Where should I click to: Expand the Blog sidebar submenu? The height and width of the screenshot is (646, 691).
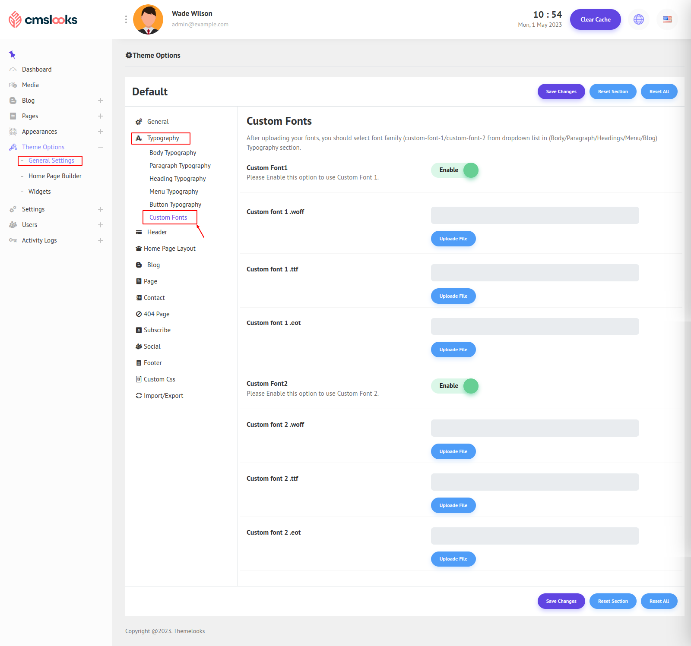tap(101, 101)
